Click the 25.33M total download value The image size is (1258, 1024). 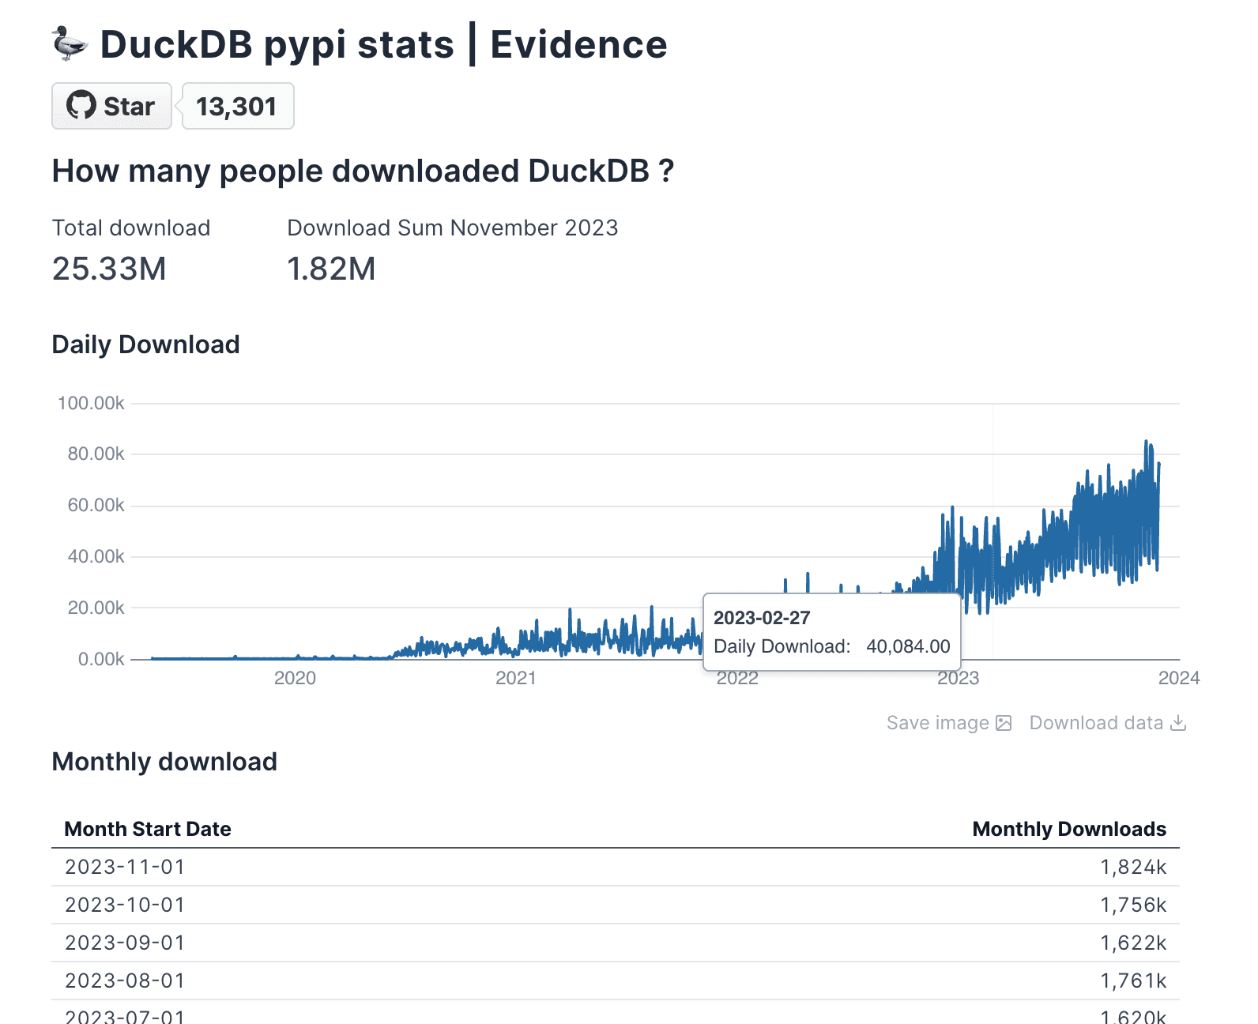tap(109, 269)
